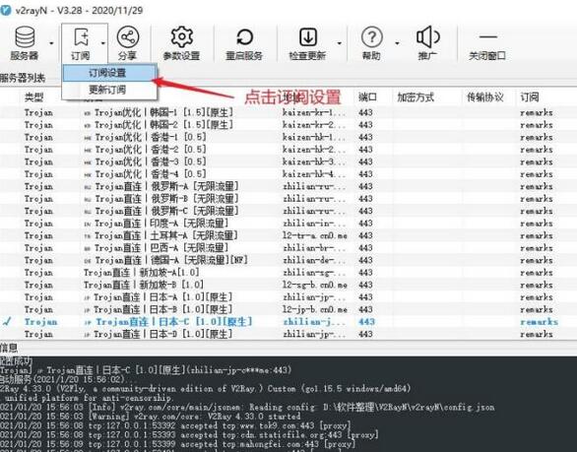Expand the 服务器 dropdown arrow

tap(51, 43)
